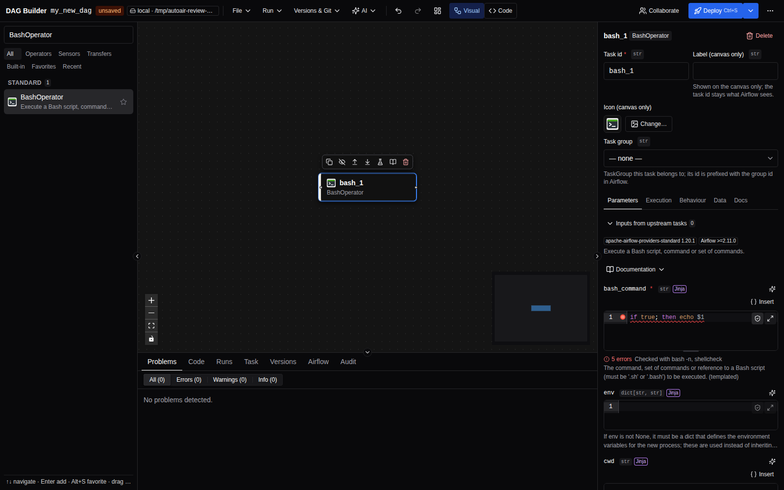784x490 pixels.
Task: Open Versions & Git menu
Action: 317,11
